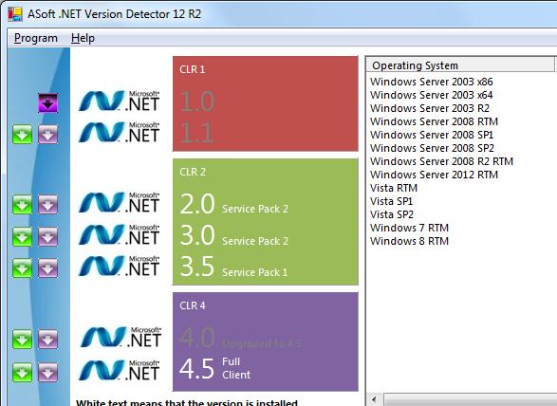
Task: Select Windows Server 2008 RTM entry
Action: (x=434, y=121)
